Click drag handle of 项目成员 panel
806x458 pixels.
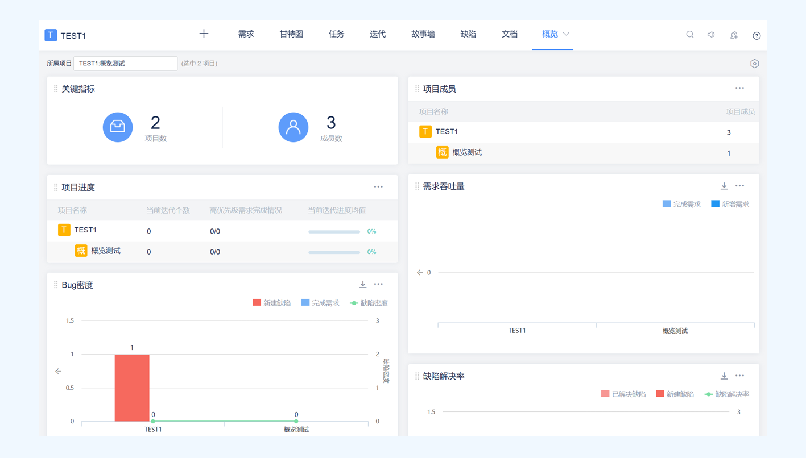pyautogui.click(x=417, y=89)
